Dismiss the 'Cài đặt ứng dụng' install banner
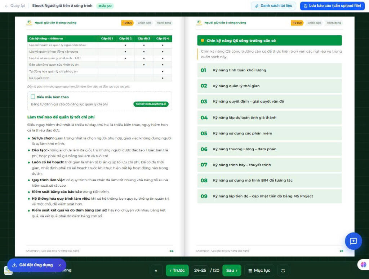369x279 pixels. 60,265
